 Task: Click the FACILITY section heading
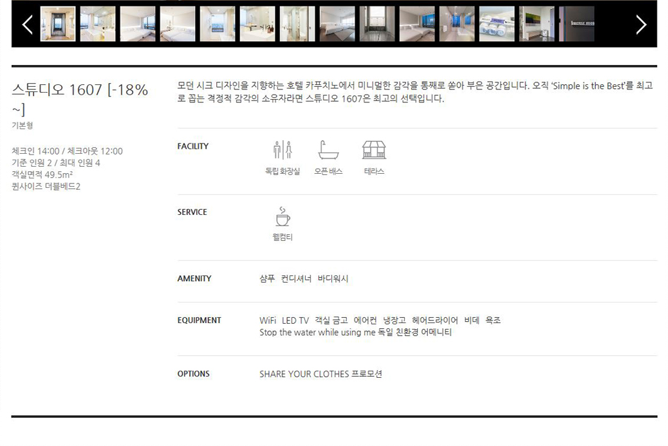(193, 146)
